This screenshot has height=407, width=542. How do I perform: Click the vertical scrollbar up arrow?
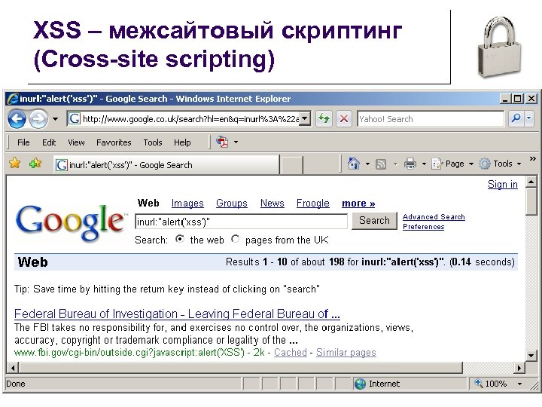coord(531,182)
